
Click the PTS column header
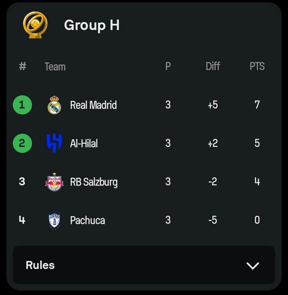coord(257,66)
